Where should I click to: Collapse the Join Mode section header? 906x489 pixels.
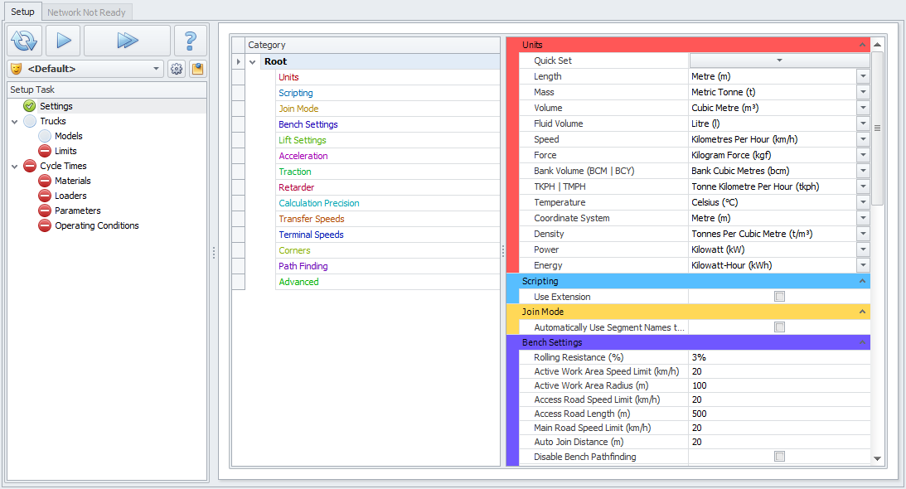pos(862,312)
